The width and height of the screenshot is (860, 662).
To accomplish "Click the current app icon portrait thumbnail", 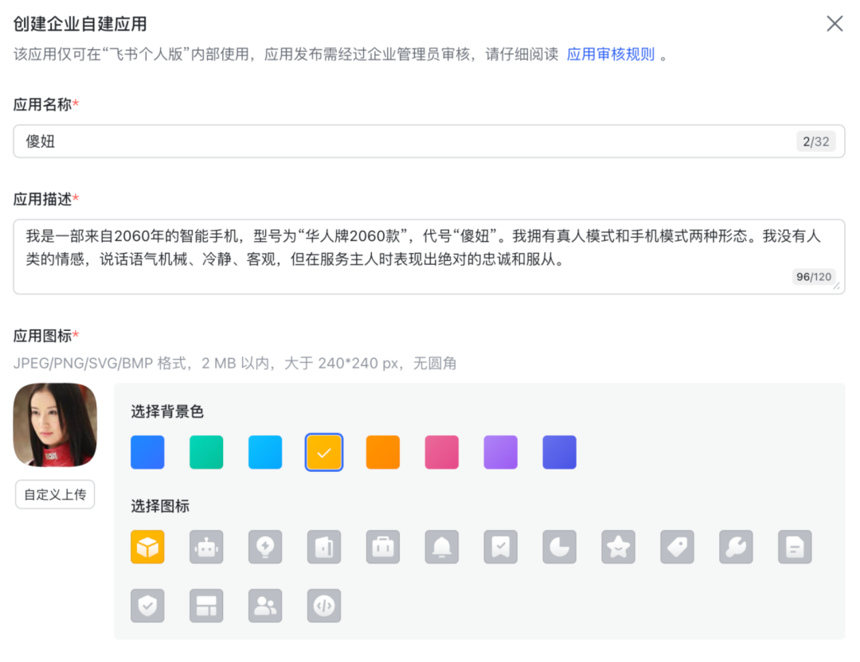I will [x=54, y=424].
